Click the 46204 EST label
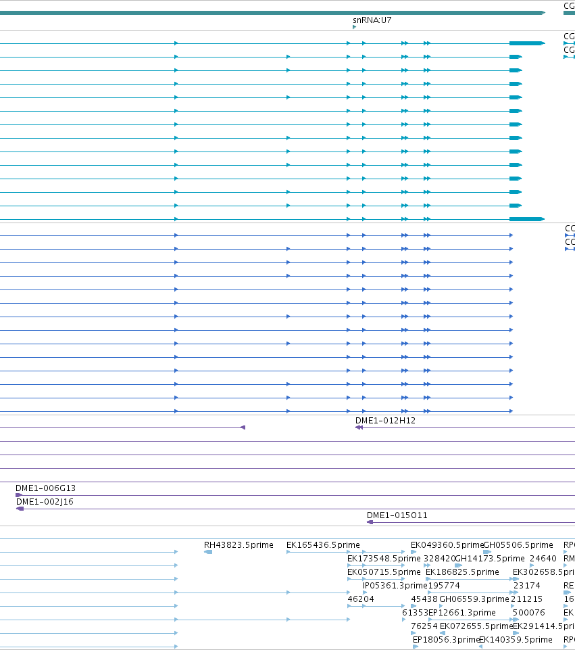 click(361, 599)
